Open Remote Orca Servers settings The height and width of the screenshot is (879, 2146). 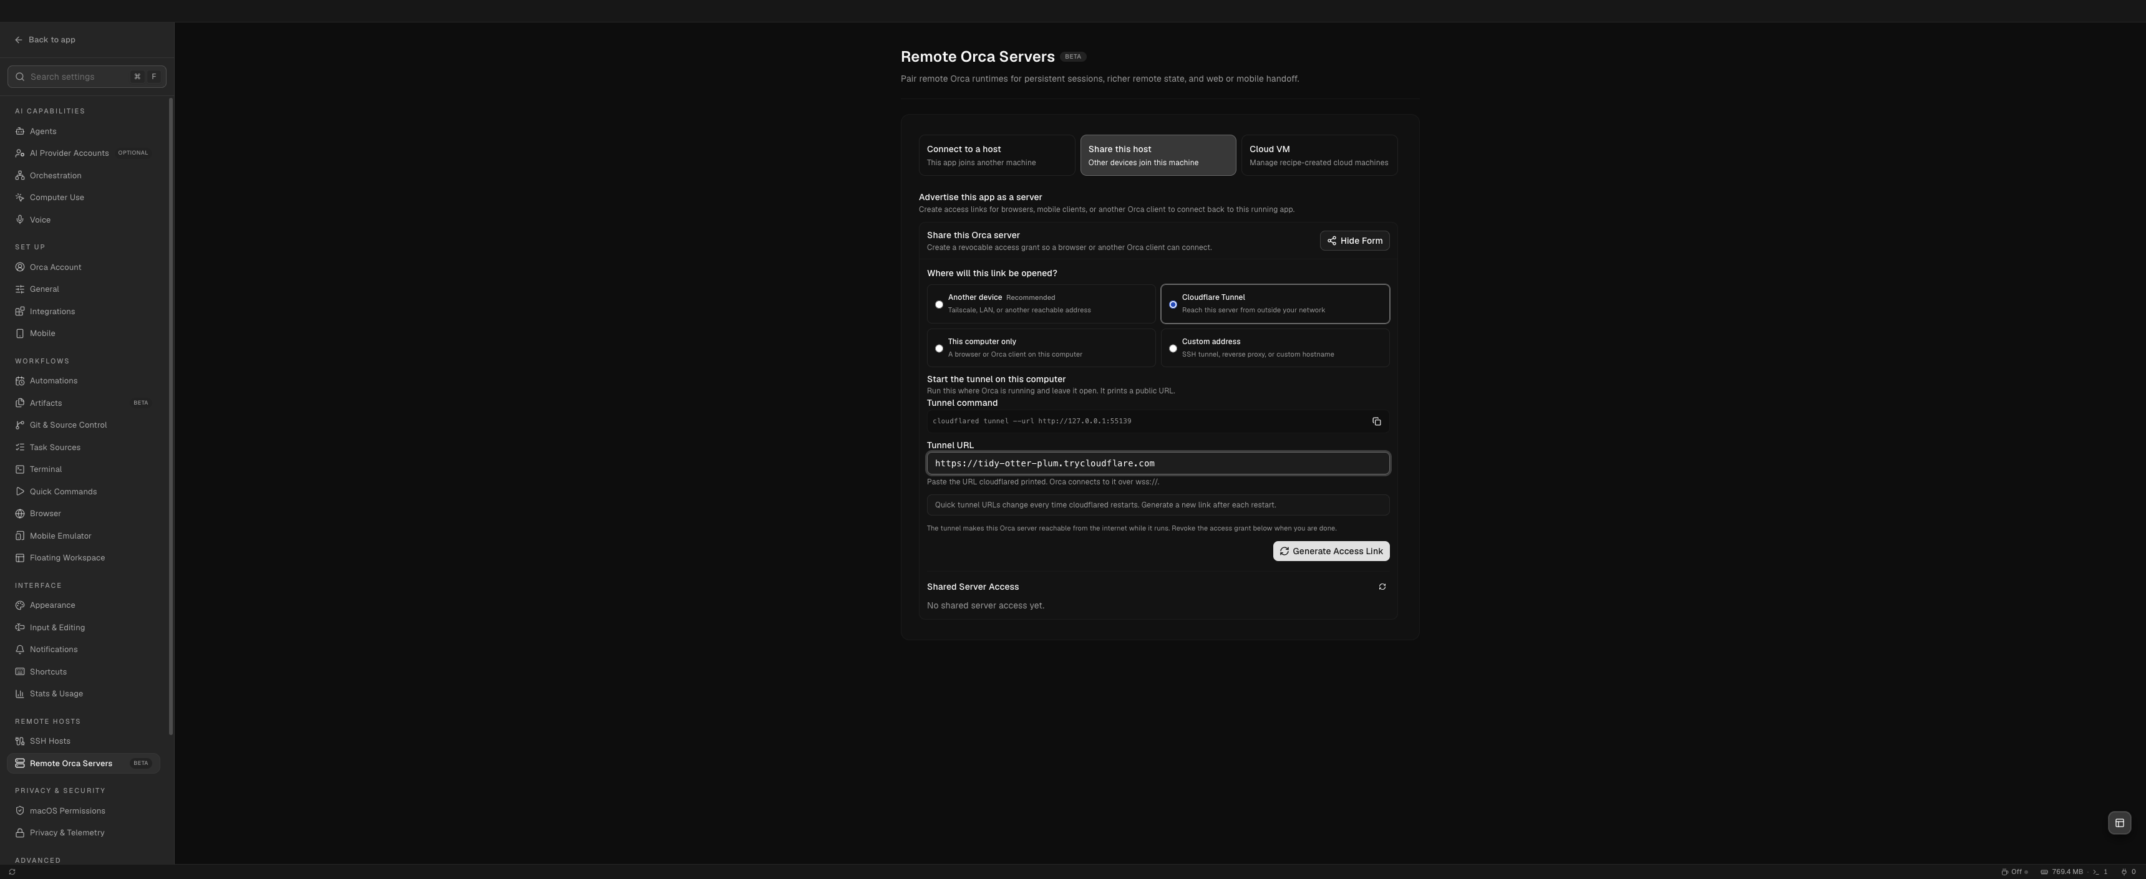click(84, 763)
